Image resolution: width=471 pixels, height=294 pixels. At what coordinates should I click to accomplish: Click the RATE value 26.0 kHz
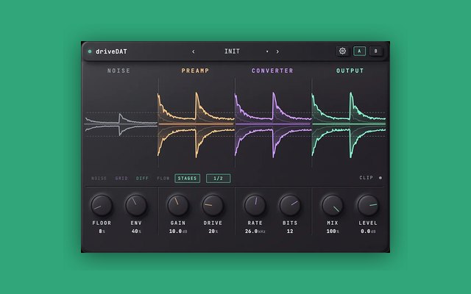click(x=255, y=232)
